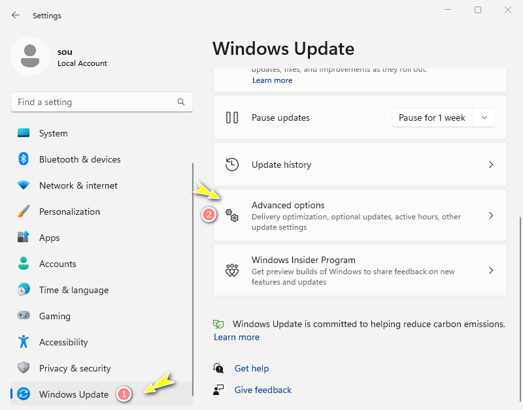Click the Pause updates label
523x410 pixels.
tap(280, 118)
